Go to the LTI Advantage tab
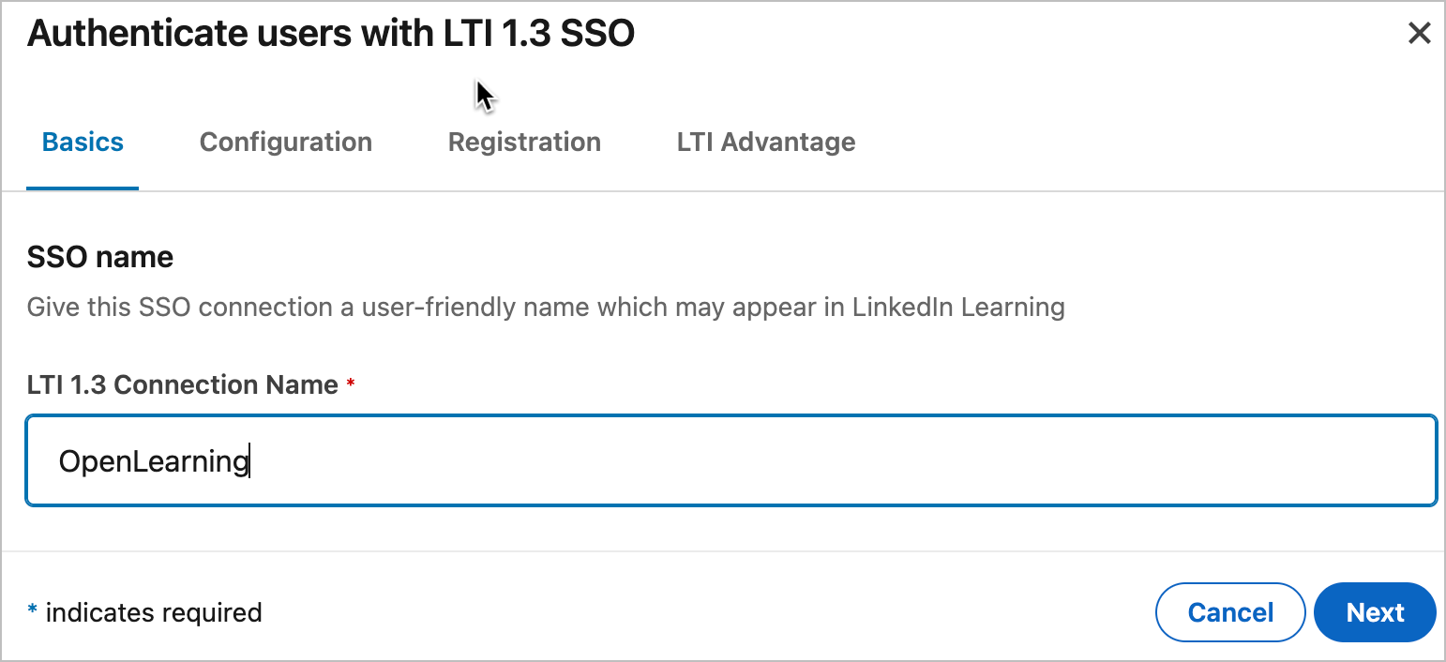1446x662 pixels. (766, 142)
